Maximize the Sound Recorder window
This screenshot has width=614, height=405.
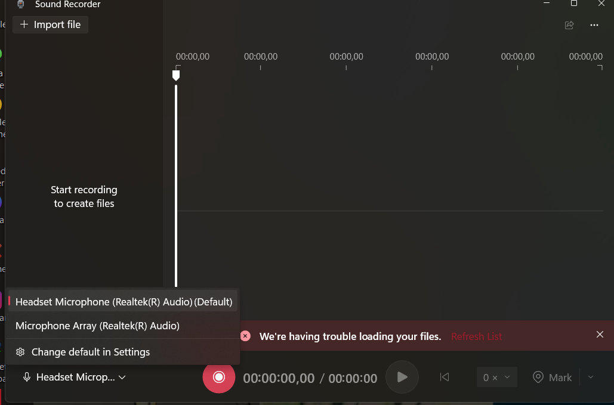coord(574,3)
